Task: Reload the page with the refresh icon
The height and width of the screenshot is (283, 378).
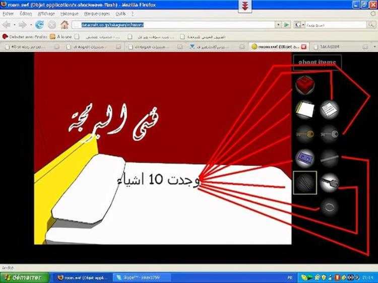Action: (39, 24)
